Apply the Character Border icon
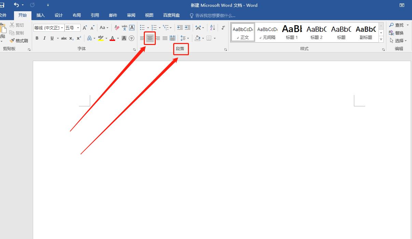The height and width of the screenshot is (239, 412). point(132,28)
